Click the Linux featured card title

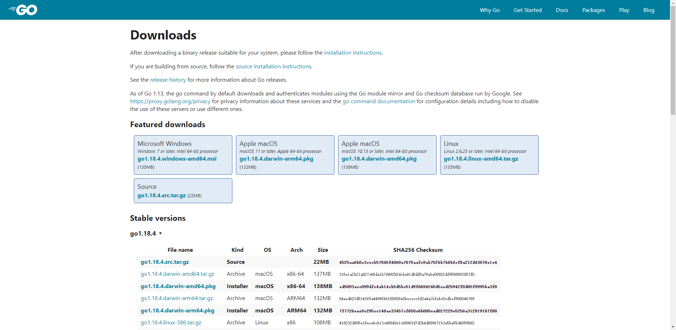pyautogui.click(x=451, y=144)
